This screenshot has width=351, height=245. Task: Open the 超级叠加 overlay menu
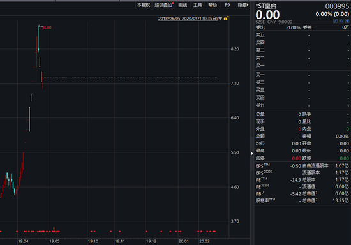click(163, 5)
